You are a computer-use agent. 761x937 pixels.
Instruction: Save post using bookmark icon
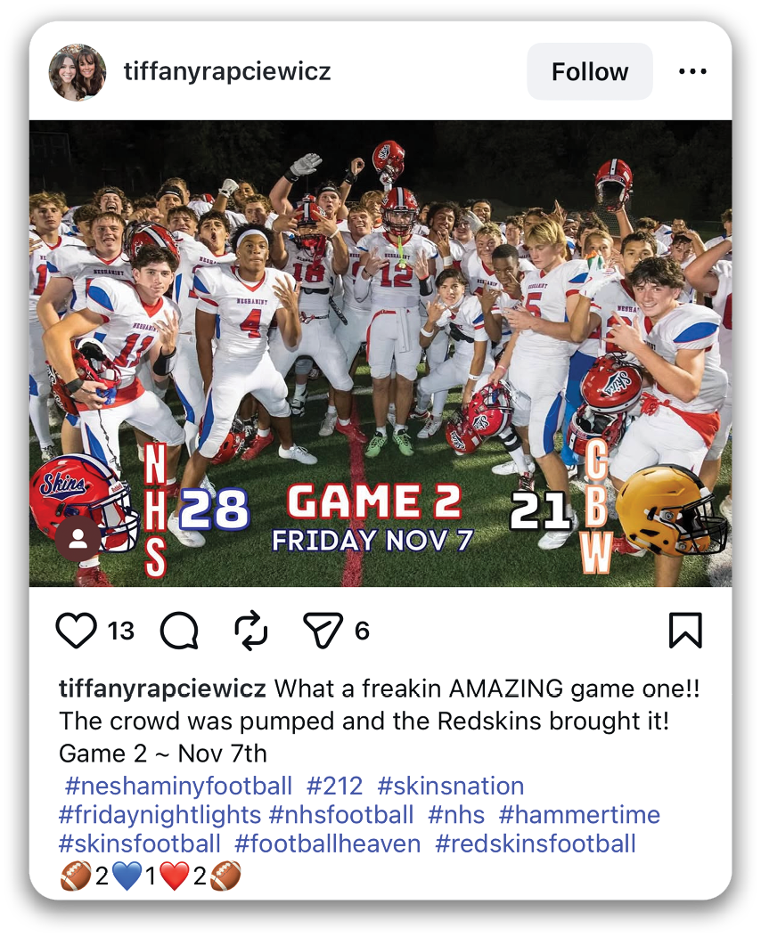click(x=685, y=631)
